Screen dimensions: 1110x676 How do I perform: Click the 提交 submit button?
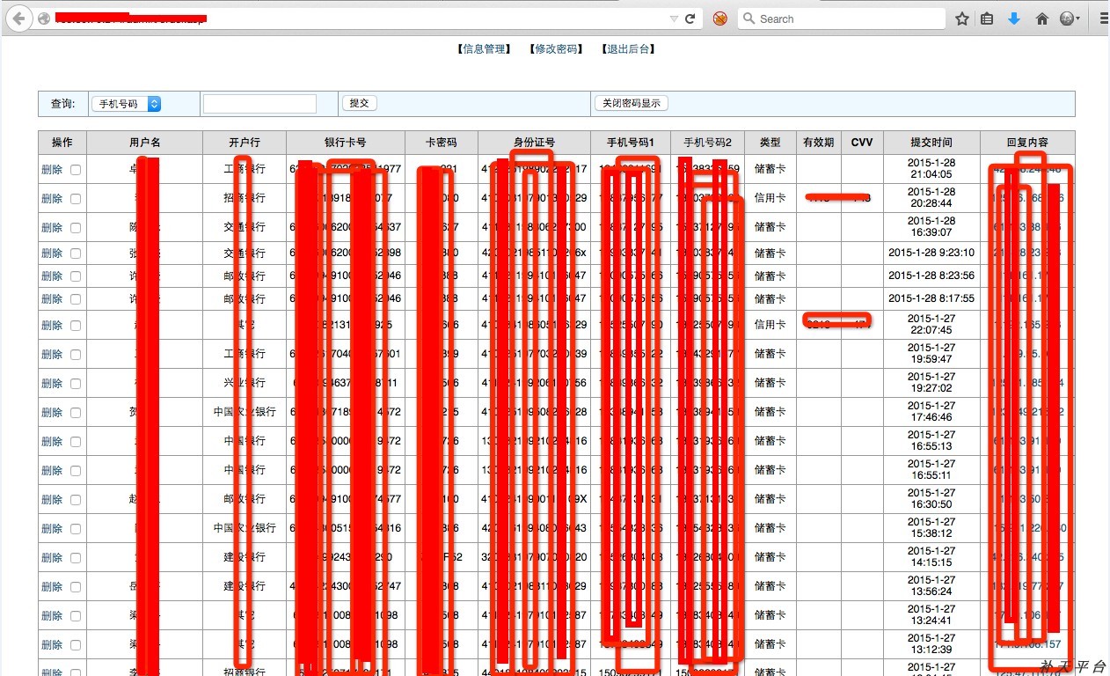359,103
